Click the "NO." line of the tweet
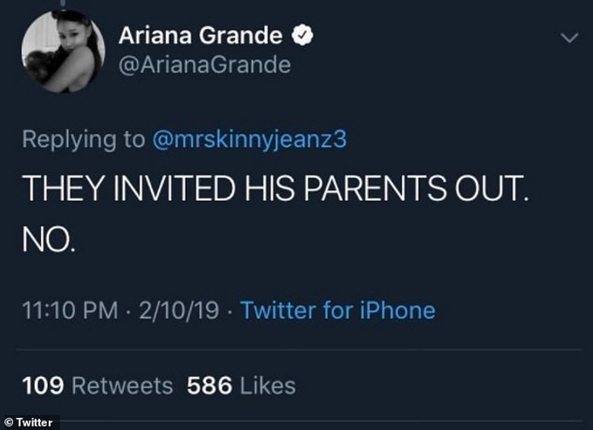This screenshot has height=430, width=593. click(51, 242)
